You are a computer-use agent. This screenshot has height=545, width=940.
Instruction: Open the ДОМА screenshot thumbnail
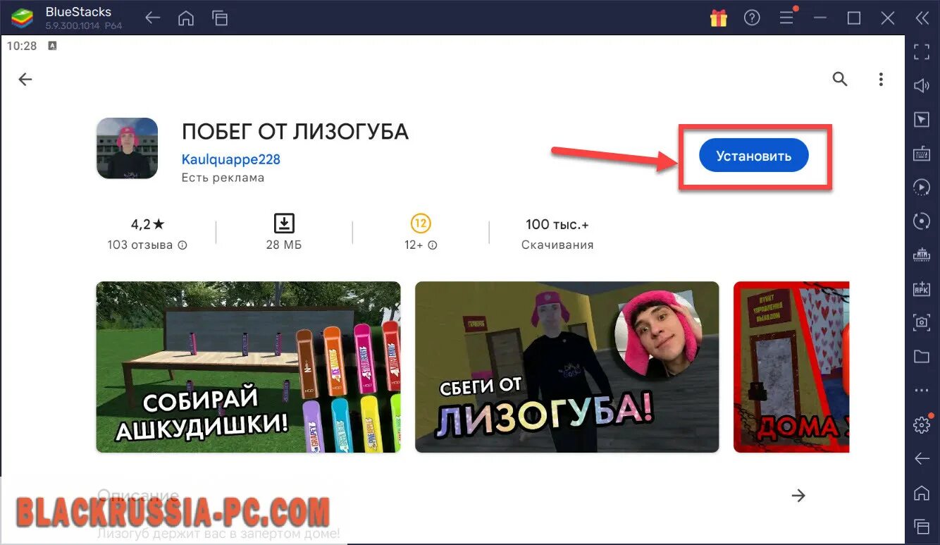791,367
